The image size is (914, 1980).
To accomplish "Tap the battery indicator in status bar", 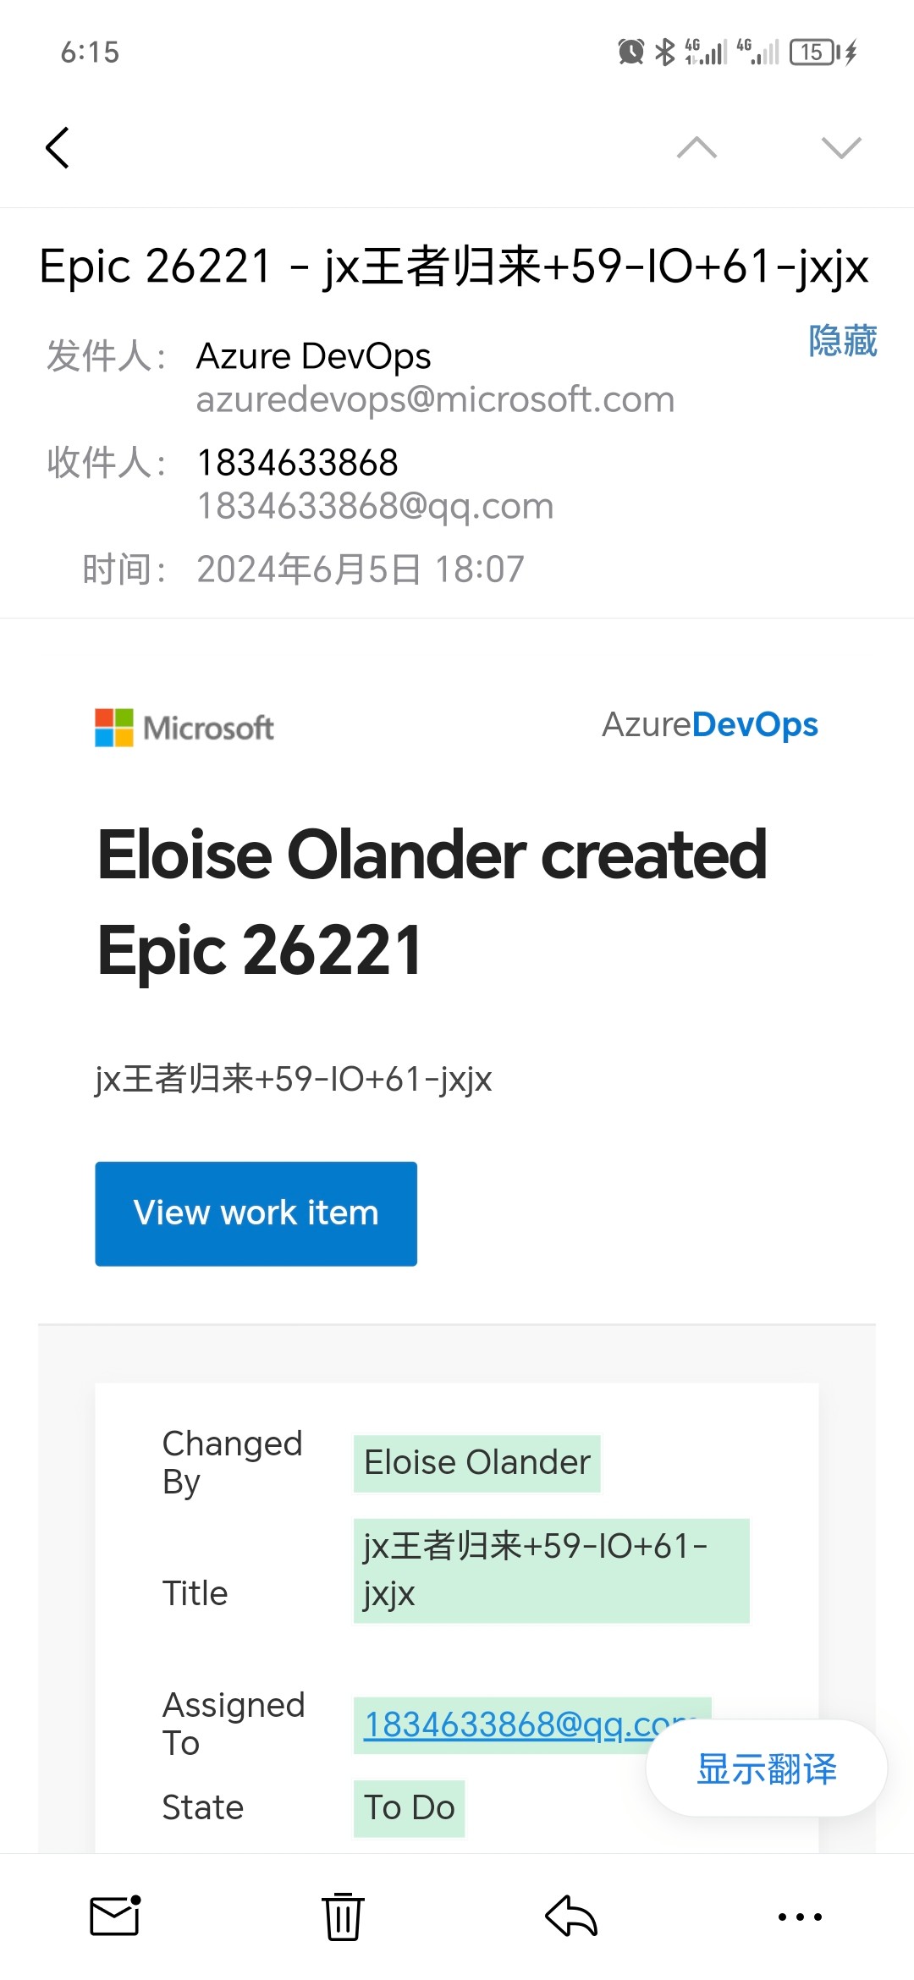I will 812,52.
